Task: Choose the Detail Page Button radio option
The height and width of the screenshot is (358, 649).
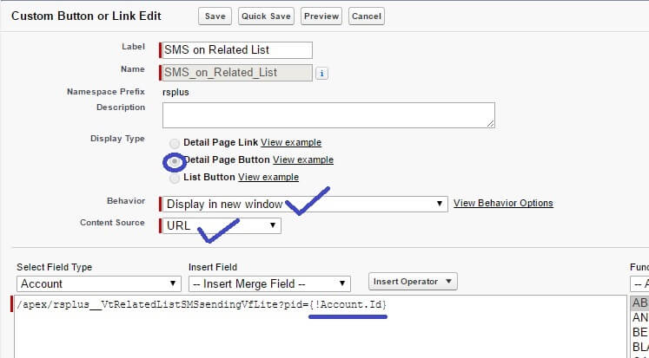Action: [x=175, y=160]
